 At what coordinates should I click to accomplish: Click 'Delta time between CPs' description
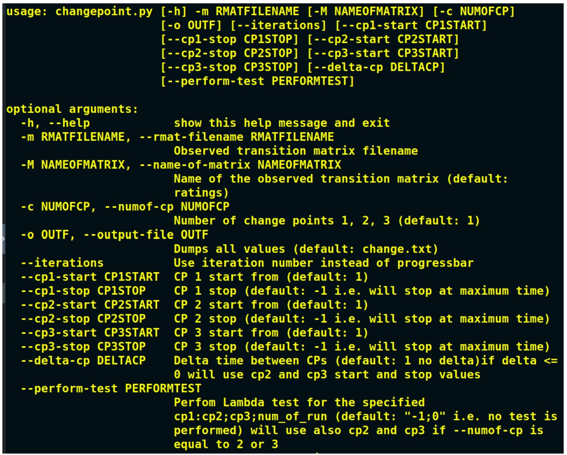click(x=250, y=361)
